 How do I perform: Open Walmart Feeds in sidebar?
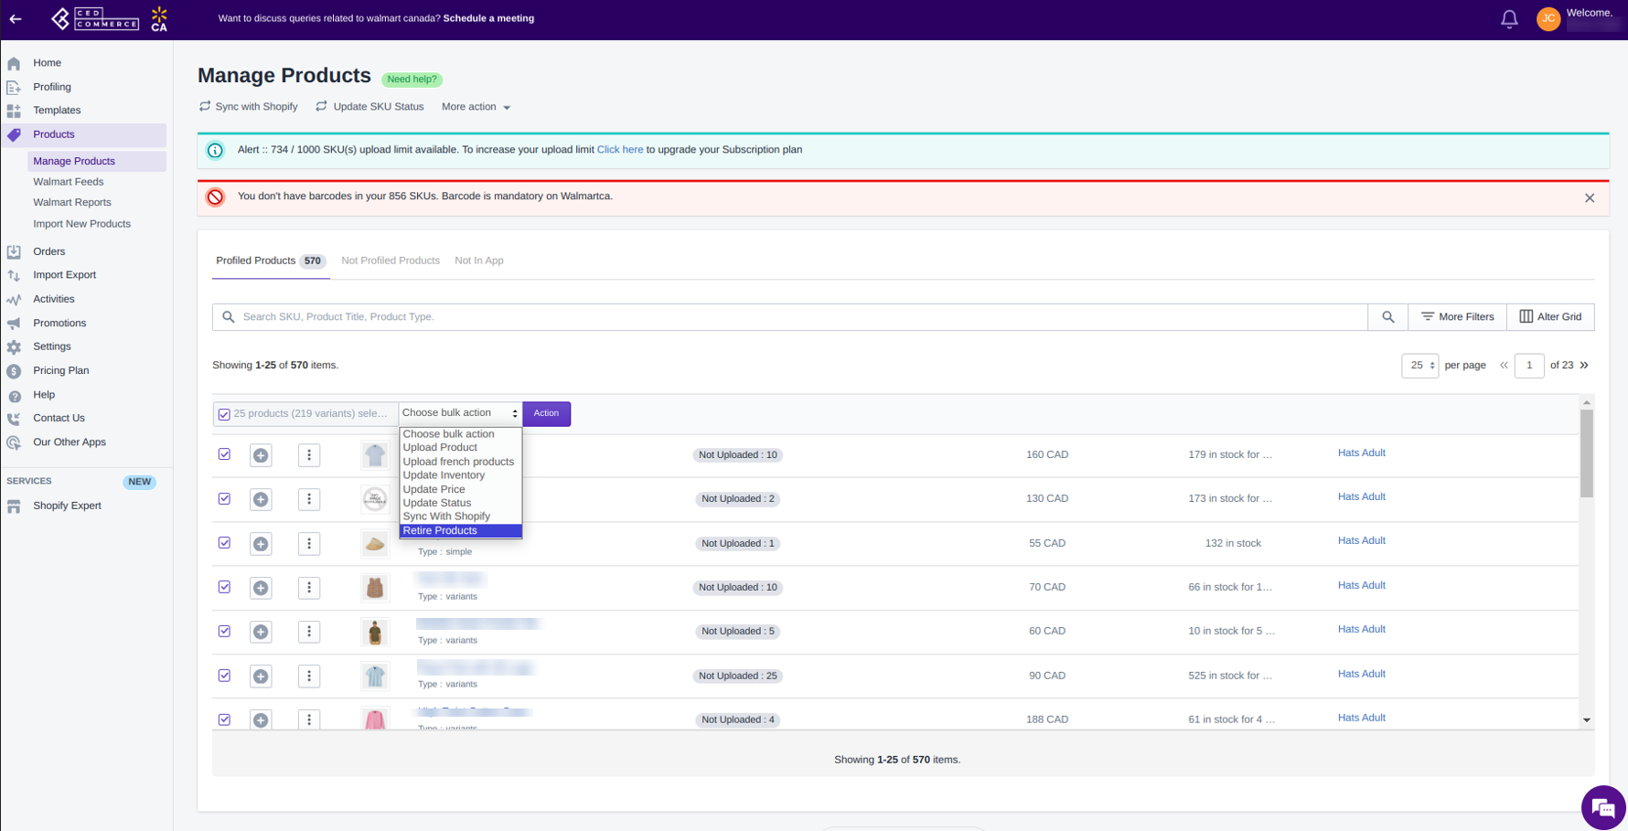pos(69,182)
